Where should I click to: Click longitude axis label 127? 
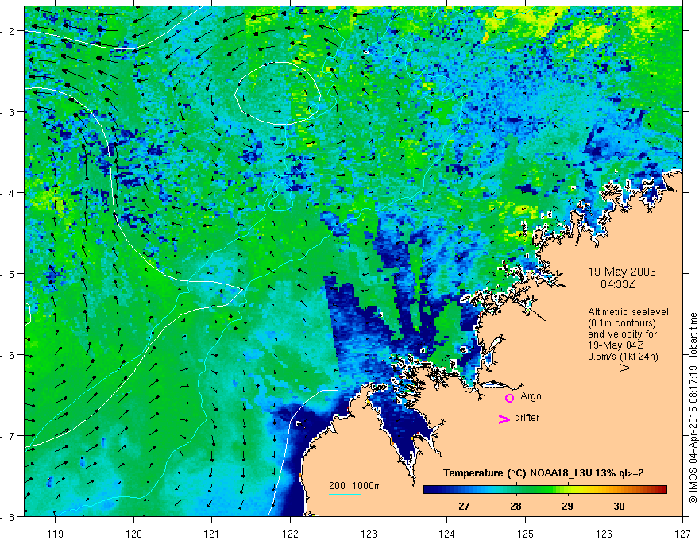682,534
